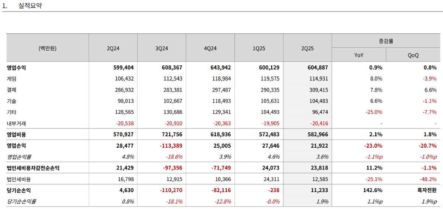
Task: Click the 당기순손익률 row label
Action: [21, 201]
